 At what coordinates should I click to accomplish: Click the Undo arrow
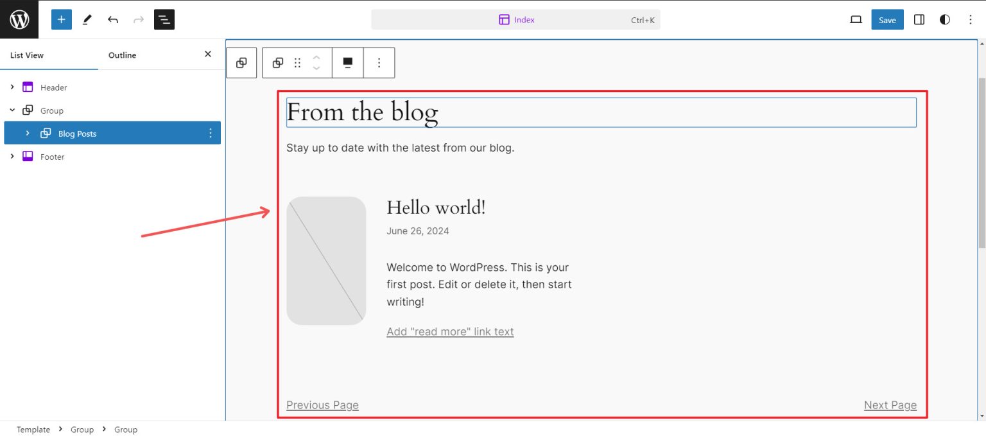112,19
